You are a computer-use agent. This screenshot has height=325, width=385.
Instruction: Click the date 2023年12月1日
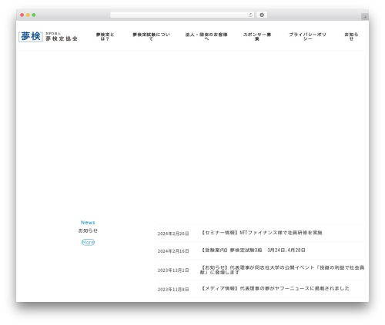[x=173, y=270]
